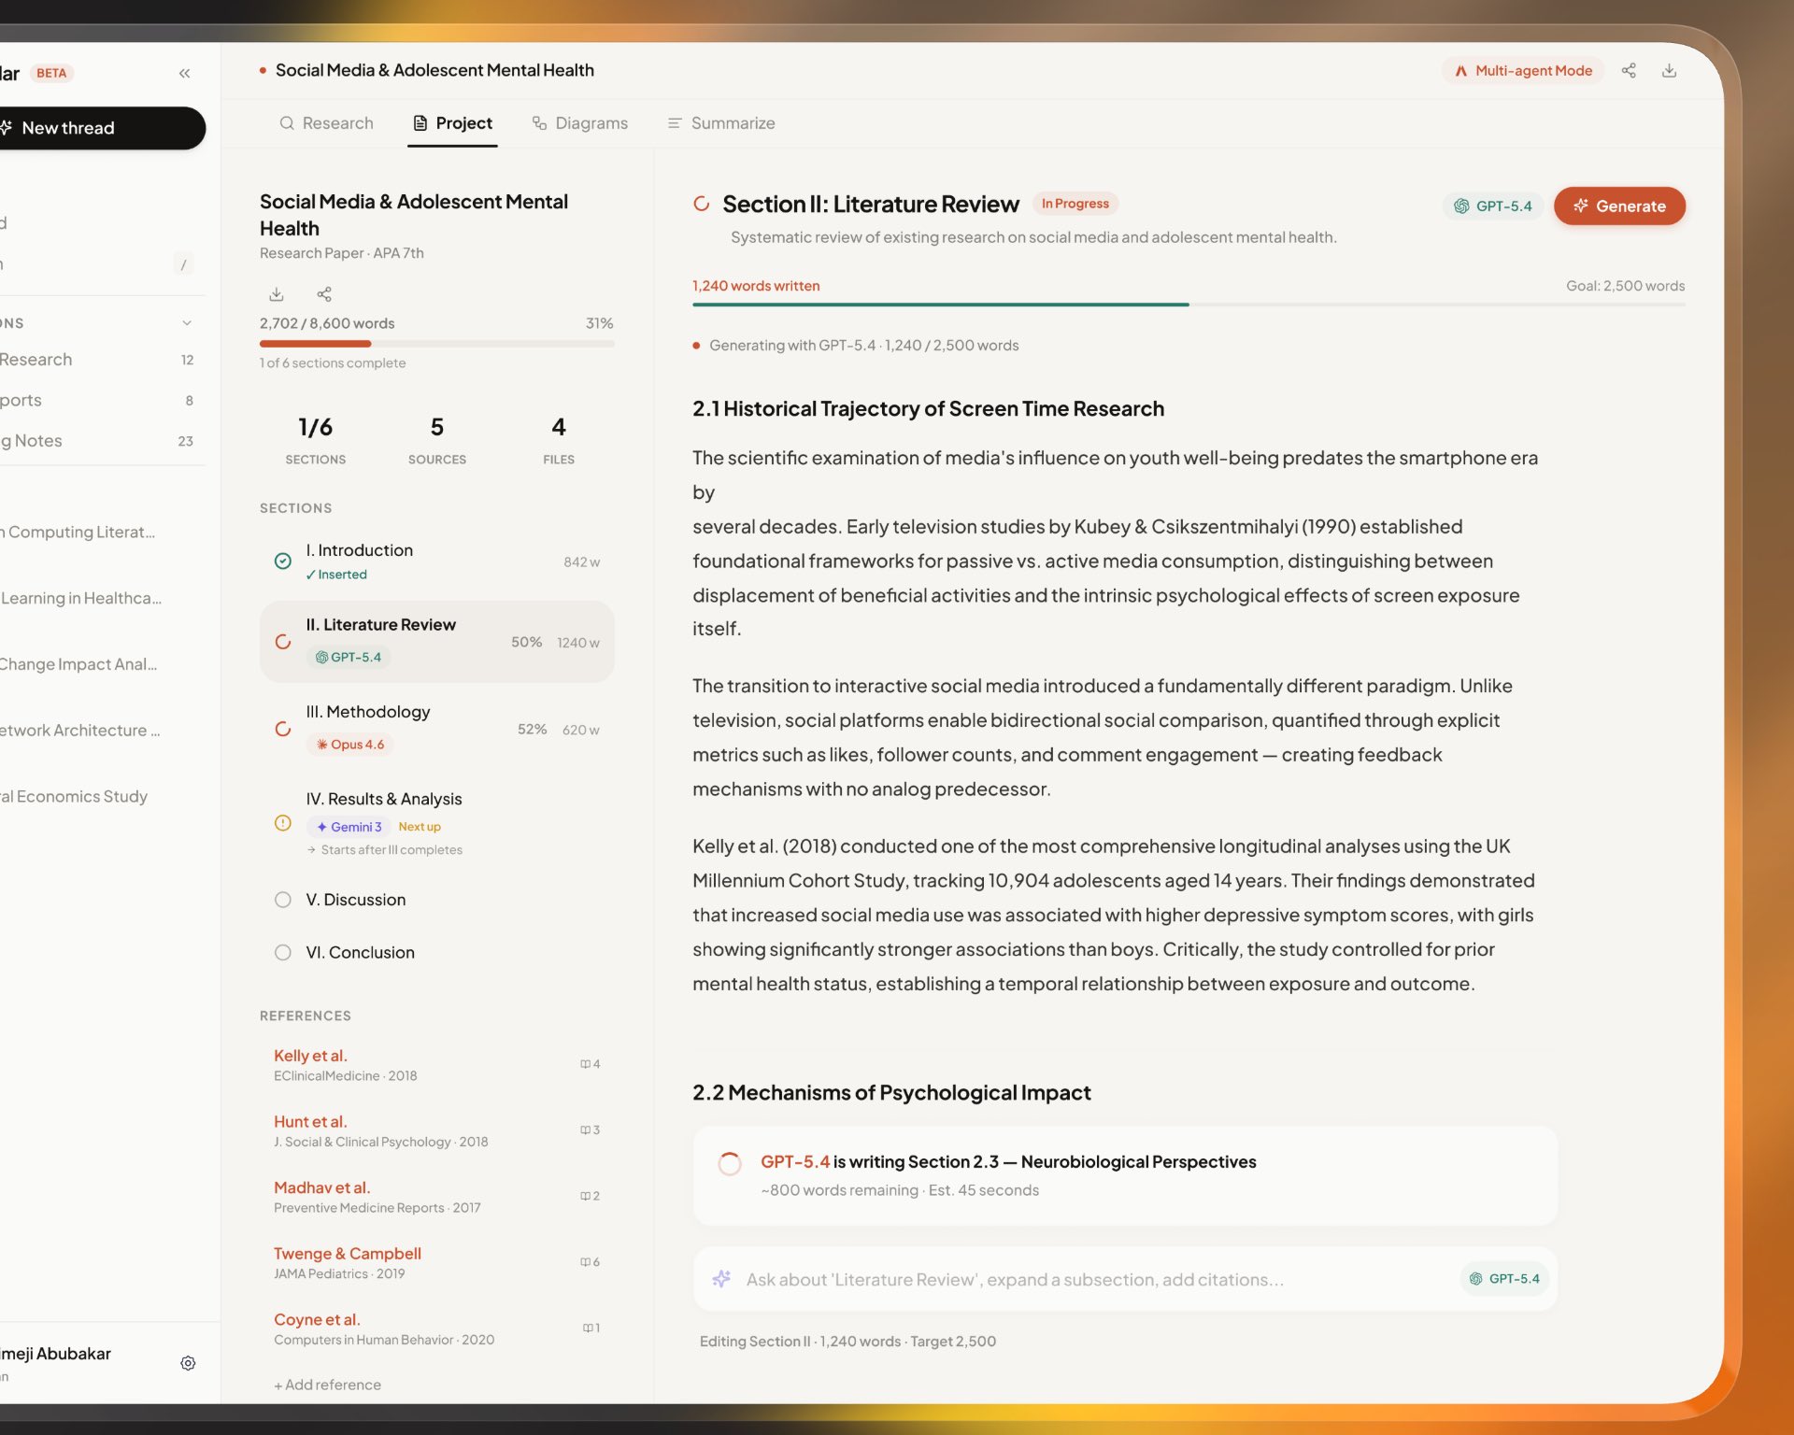Viewport: 1794px width, 1435px height.
Task: Click citation count icon beside Kelly et al.
Action: (x=590, y=1064)
